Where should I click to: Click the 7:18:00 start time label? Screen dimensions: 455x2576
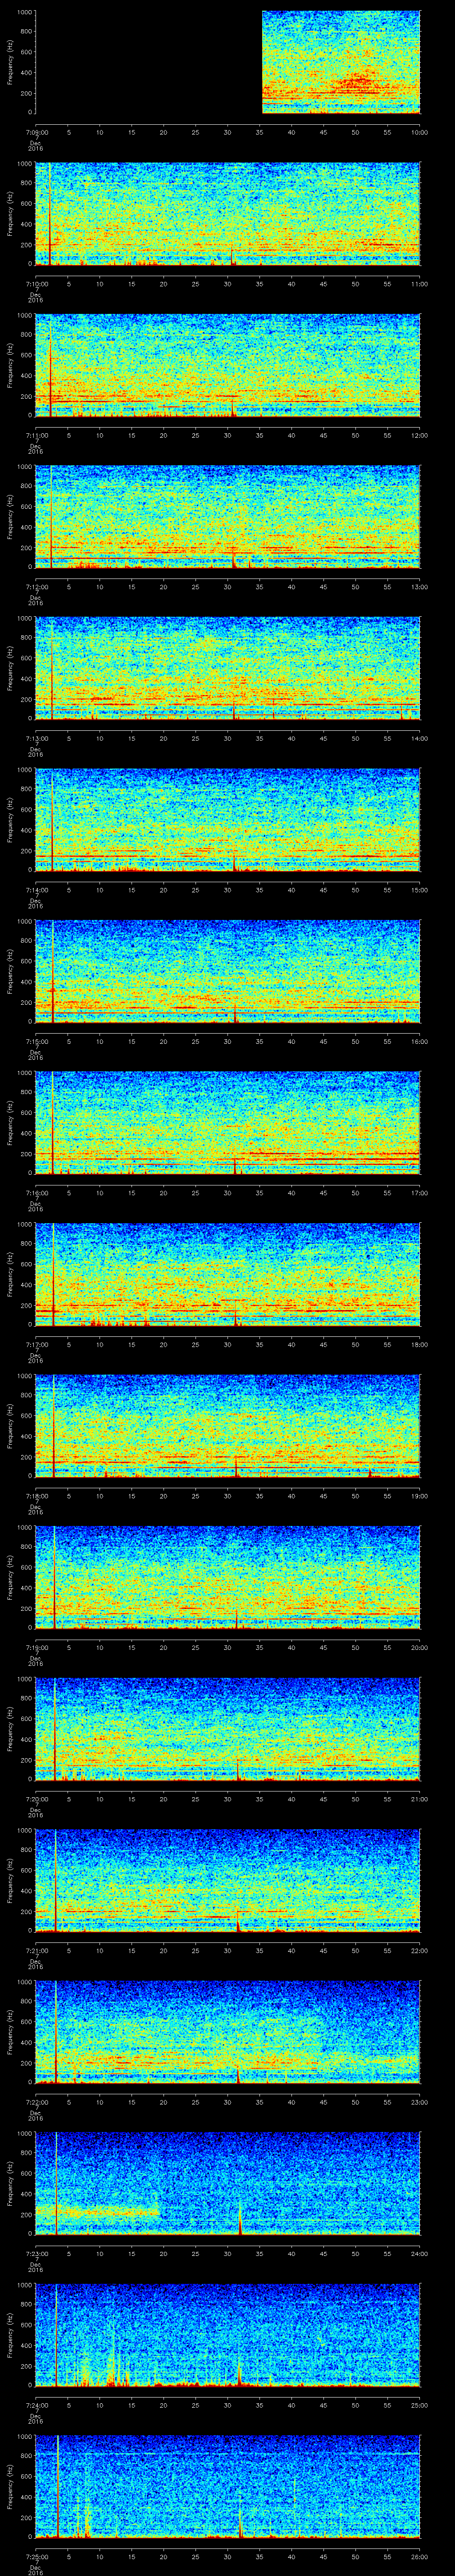pyautogui.click(x=36, y=1496)
